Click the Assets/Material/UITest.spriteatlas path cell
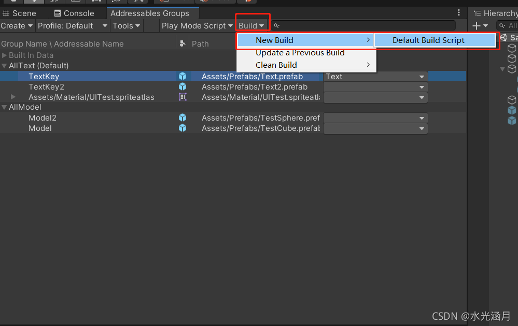Viewport: 518px width, 326px height. coord(261,97)
